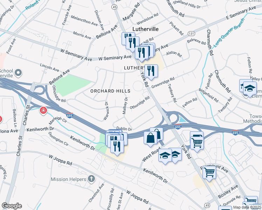Click the school marker near Charmuth Rd
Screen dimensions: 262x210
(250, 89)
